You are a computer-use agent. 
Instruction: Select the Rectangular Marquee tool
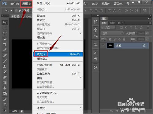tap(5, 28)
